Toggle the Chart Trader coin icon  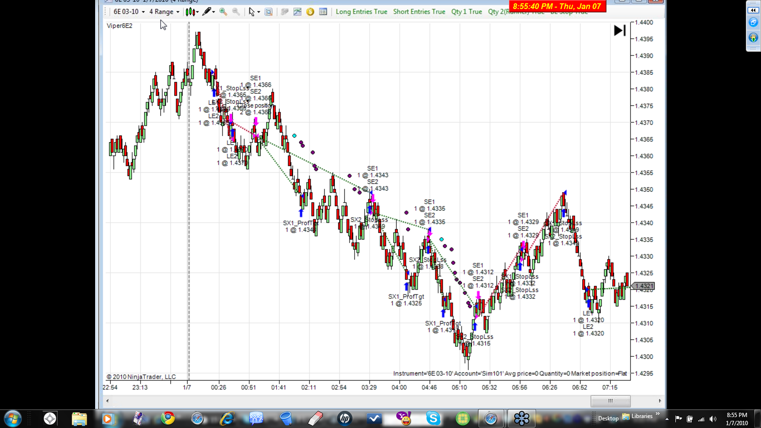coord(310,12)
